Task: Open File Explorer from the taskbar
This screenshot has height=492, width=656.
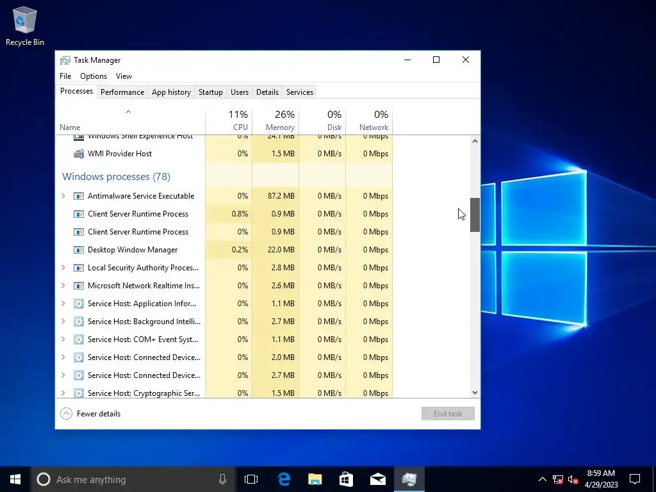Action: click(x=315, y=479)
